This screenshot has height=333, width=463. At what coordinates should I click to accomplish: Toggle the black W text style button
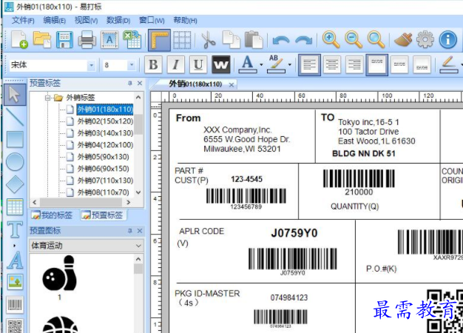[x=221, y=64]
